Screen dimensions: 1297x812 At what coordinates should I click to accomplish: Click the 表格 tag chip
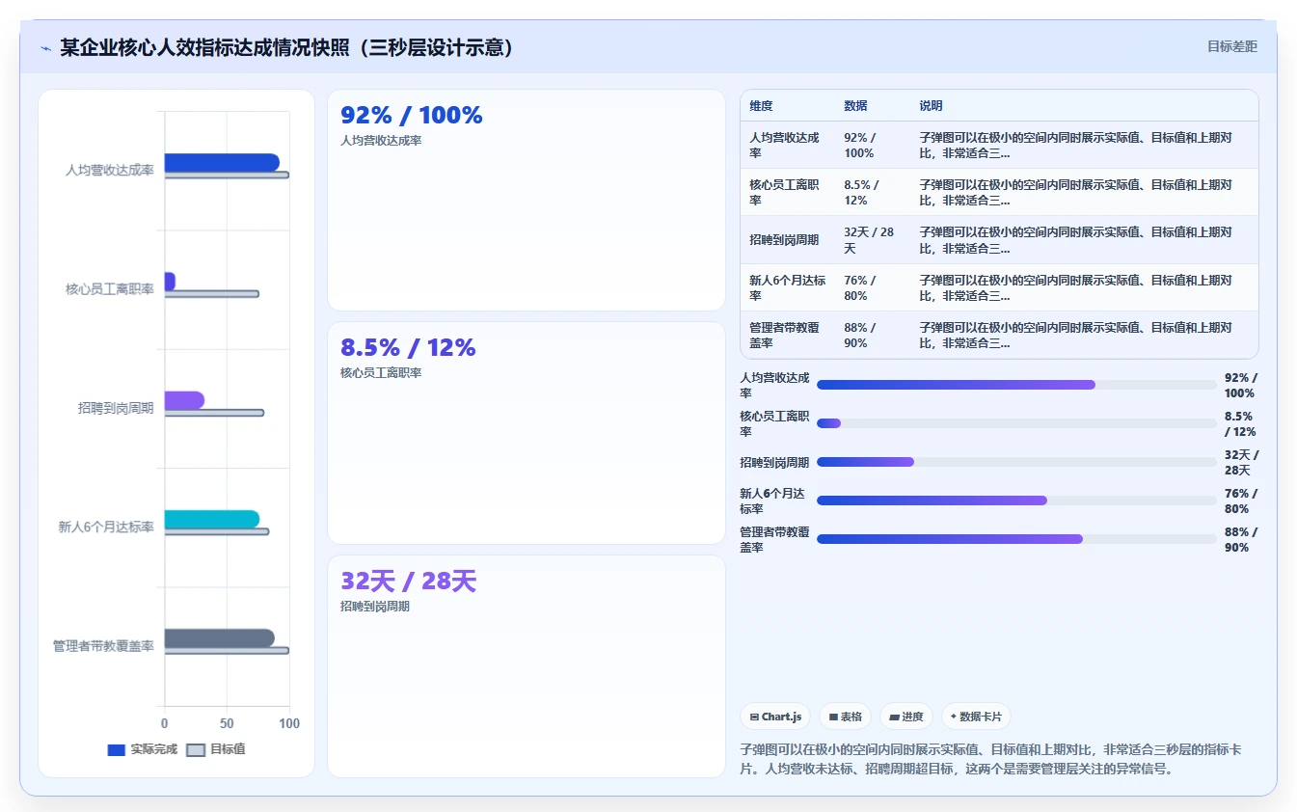pos(845,717)
